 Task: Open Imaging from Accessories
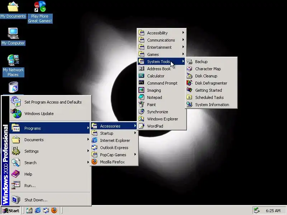tap(161, 90)
